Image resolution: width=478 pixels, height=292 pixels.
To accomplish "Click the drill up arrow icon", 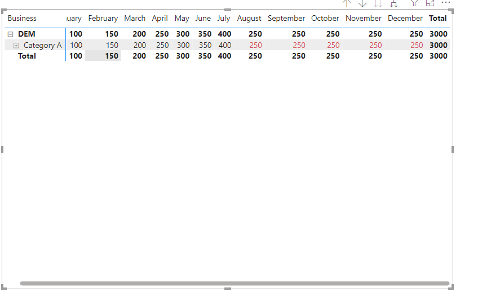I will [346, 3].
